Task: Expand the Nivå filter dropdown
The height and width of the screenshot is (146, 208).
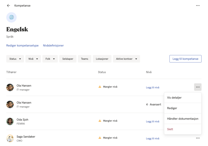Action: click(x=33, y=59)
